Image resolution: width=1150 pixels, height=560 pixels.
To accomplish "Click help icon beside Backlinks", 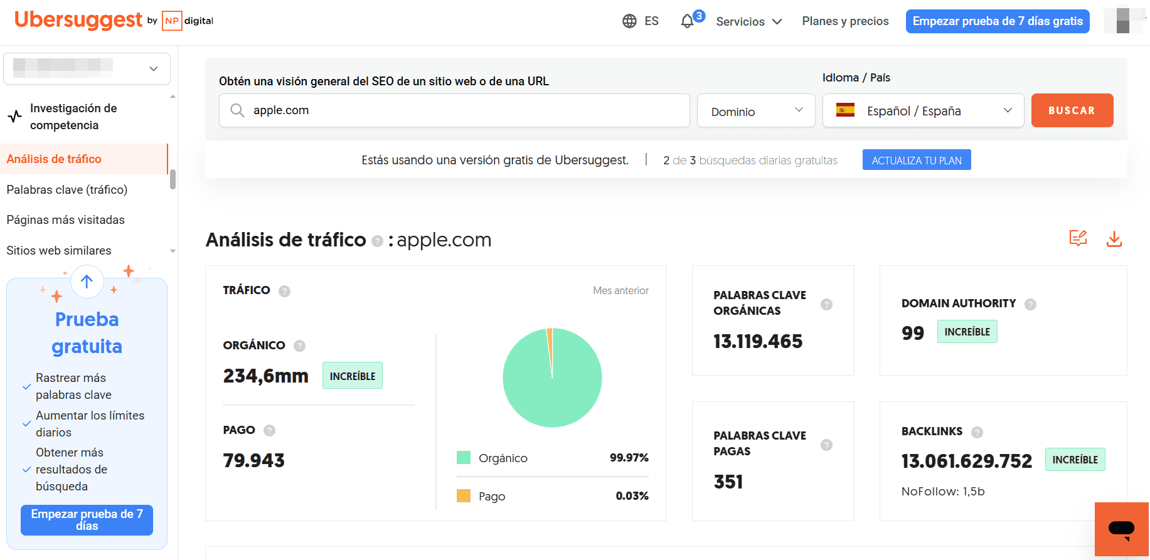I will [977, 432].
